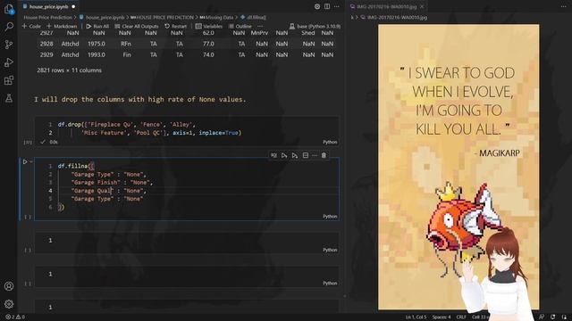Split the active cell

coord(306,156)
